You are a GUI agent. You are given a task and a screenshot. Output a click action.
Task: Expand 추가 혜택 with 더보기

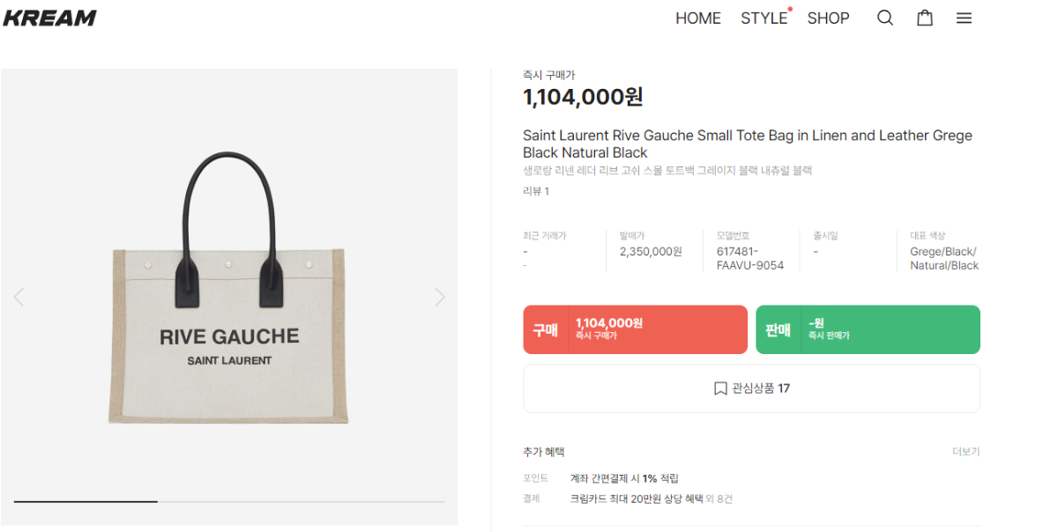[965, 452]
